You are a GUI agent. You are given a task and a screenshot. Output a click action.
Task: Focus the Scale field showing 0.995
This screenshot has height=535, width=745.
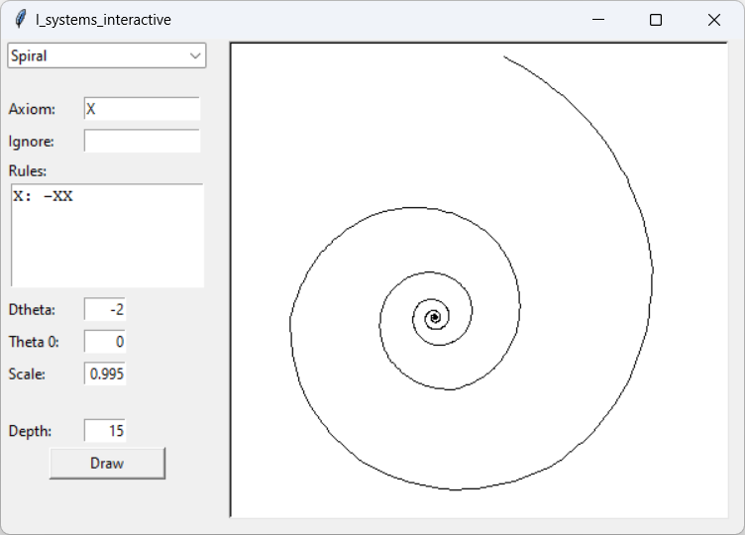click(105, 374)
